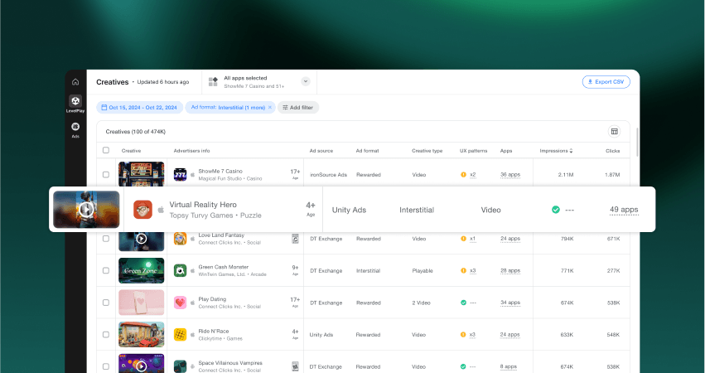Open the Home icon in sidebar
705x373 pixels.
75,82
